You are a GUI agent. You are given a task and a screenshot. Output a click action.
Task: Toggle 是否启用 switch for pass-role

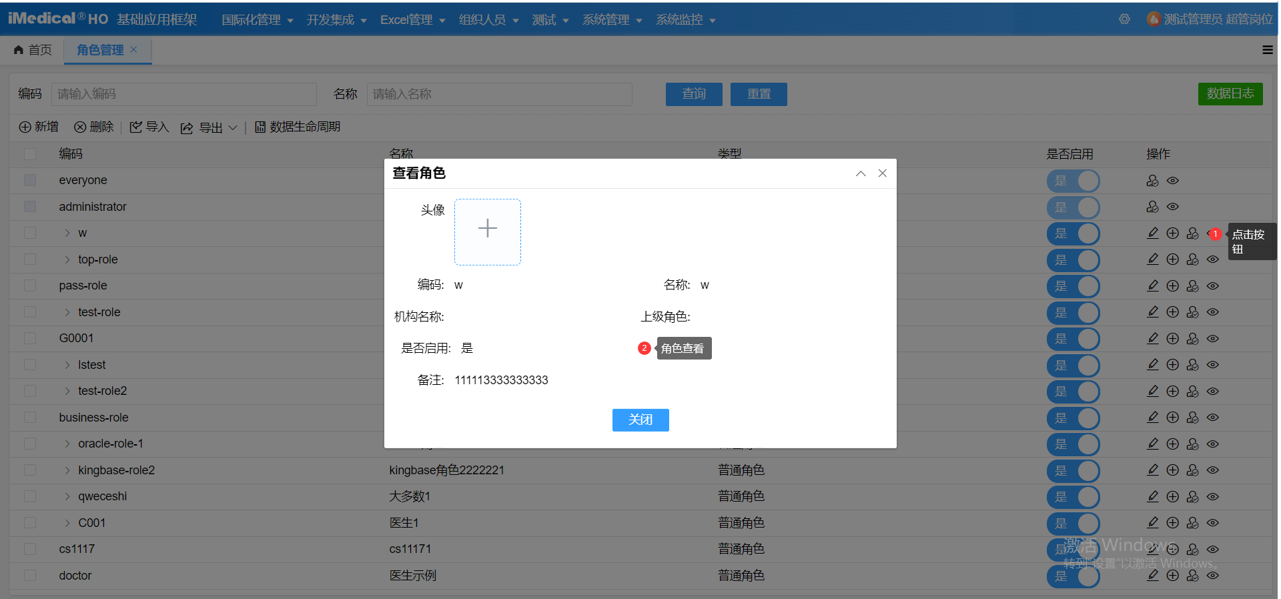[1074, 286]
